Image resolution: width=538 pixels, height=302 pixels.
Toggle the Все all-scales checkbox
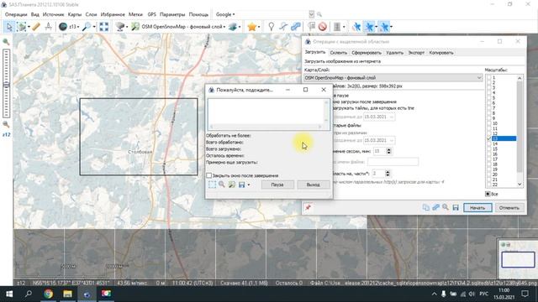pyautogui.click(x=488, y=194)
